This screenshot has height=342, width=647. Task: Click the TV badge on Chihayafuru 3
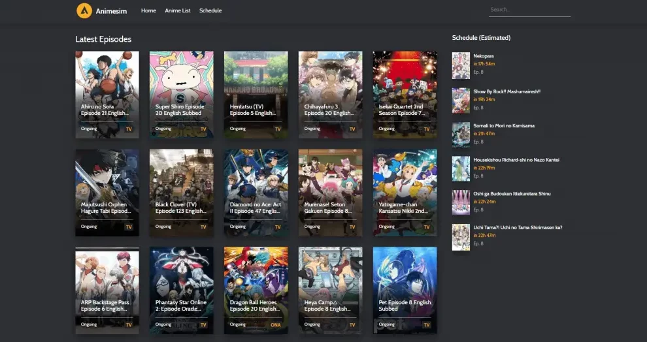click(352, 129)
